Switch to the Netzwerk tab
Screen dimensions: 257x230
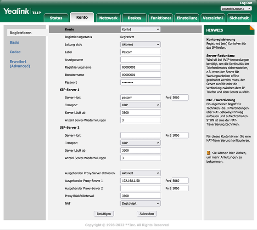[108, 18]
